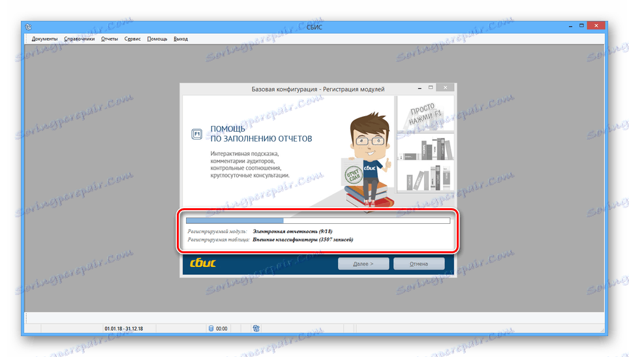The image size is (629, 357).
Task: Open the Выход menu
Action: click(181, 39)
